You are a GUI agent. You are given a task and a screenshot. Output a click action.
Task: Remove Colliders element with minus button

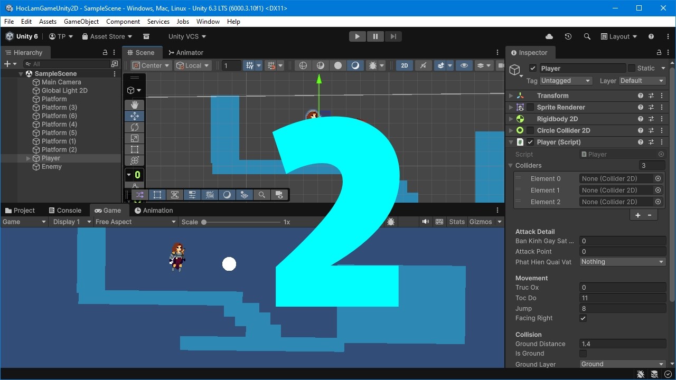click(x=650, y=215)
